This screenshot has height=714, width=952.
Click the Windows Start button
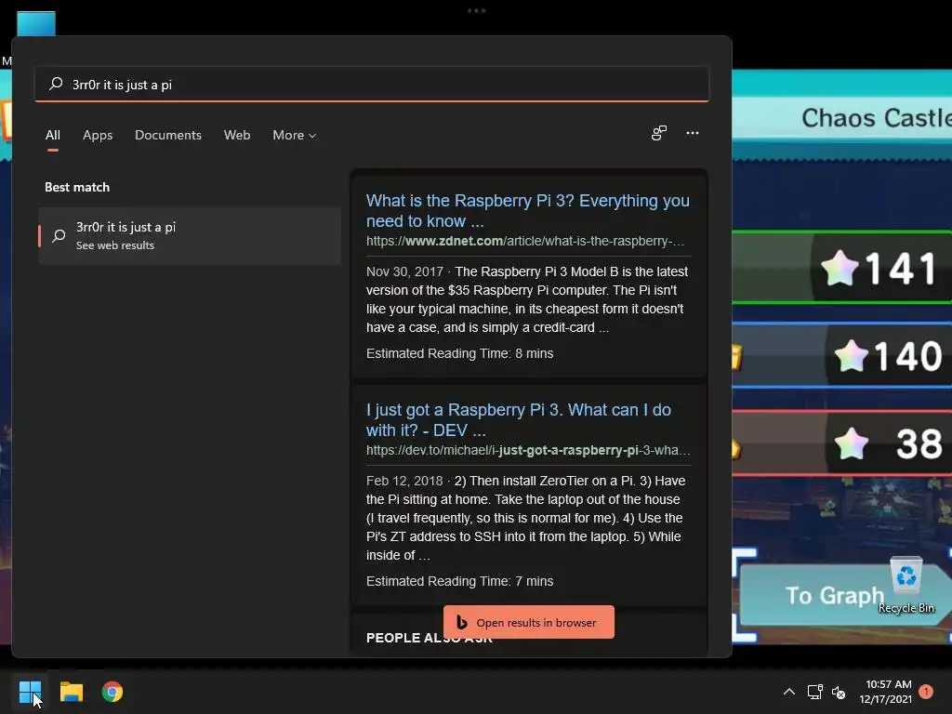click(x=30, y=692)
